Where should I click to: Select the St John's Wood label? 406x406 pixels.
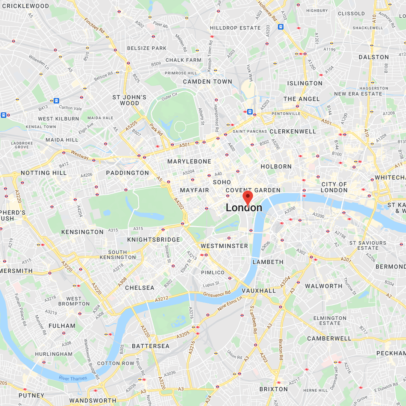(129, 100)
